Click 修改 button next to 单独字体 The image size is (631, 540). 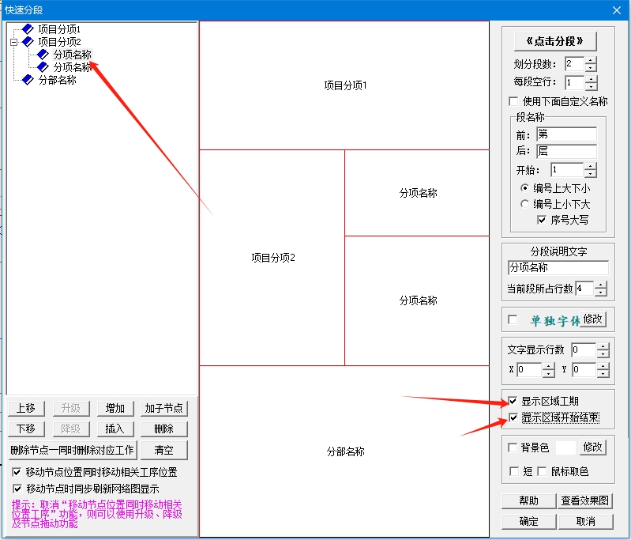click(x=593, y=319)
